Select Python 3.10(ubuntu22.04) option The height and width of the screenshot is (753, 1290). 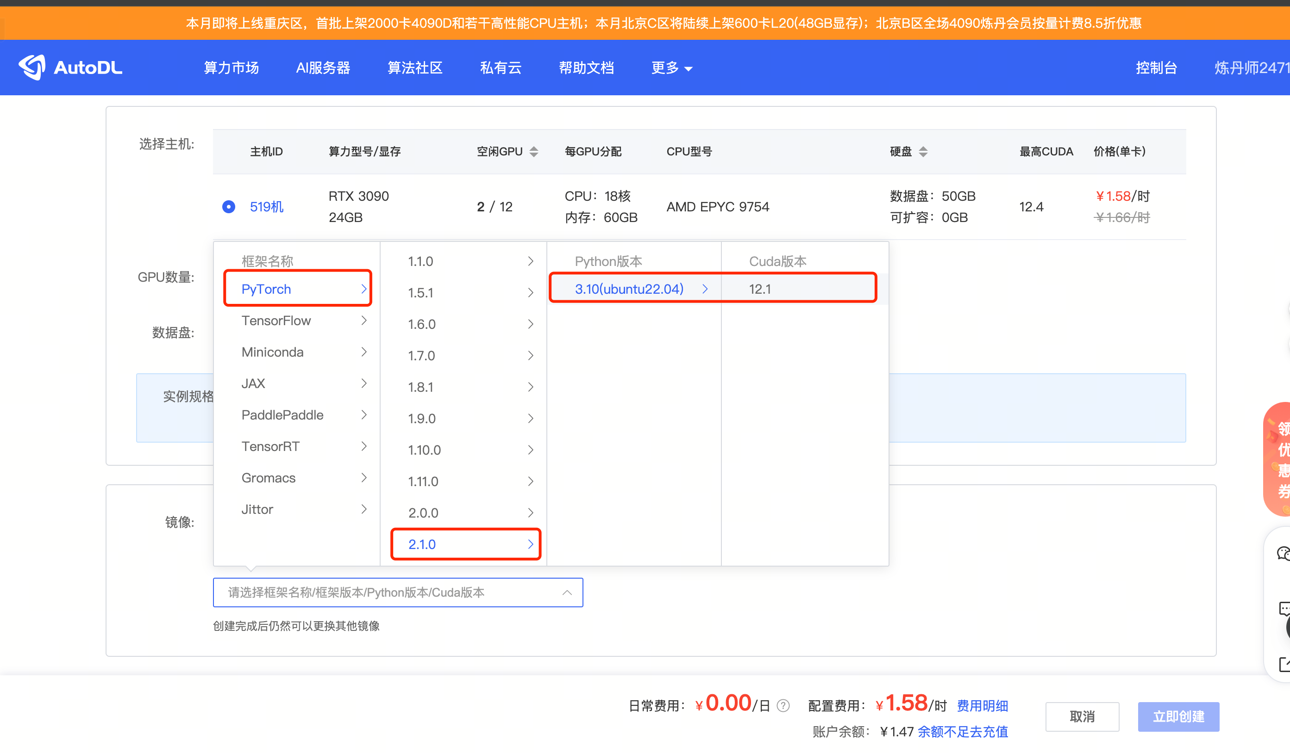(635, 289)
